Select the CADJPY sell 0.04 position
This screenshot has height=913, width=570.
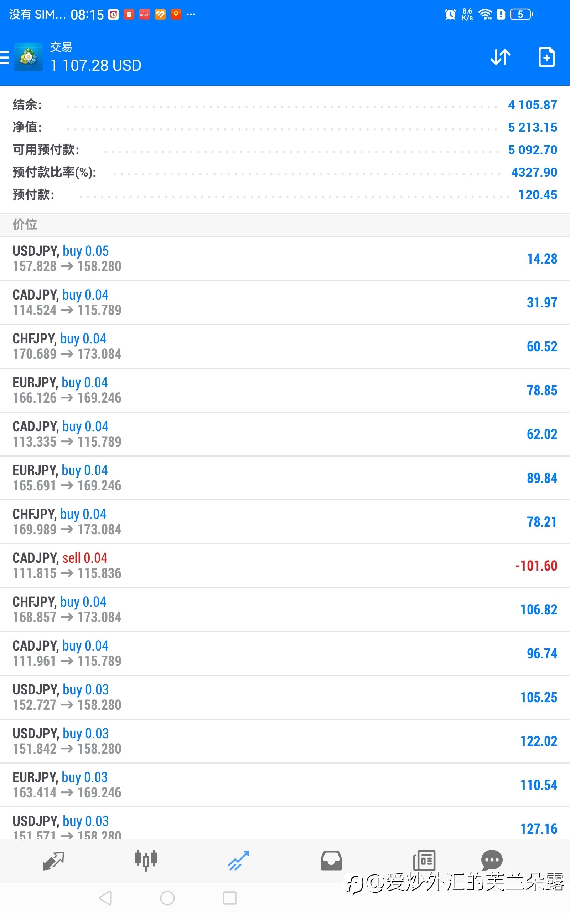coord(285,566)
